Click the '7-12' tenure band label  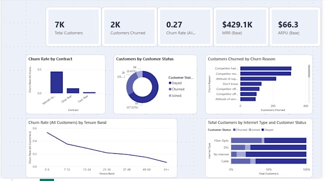pos(67,170)
